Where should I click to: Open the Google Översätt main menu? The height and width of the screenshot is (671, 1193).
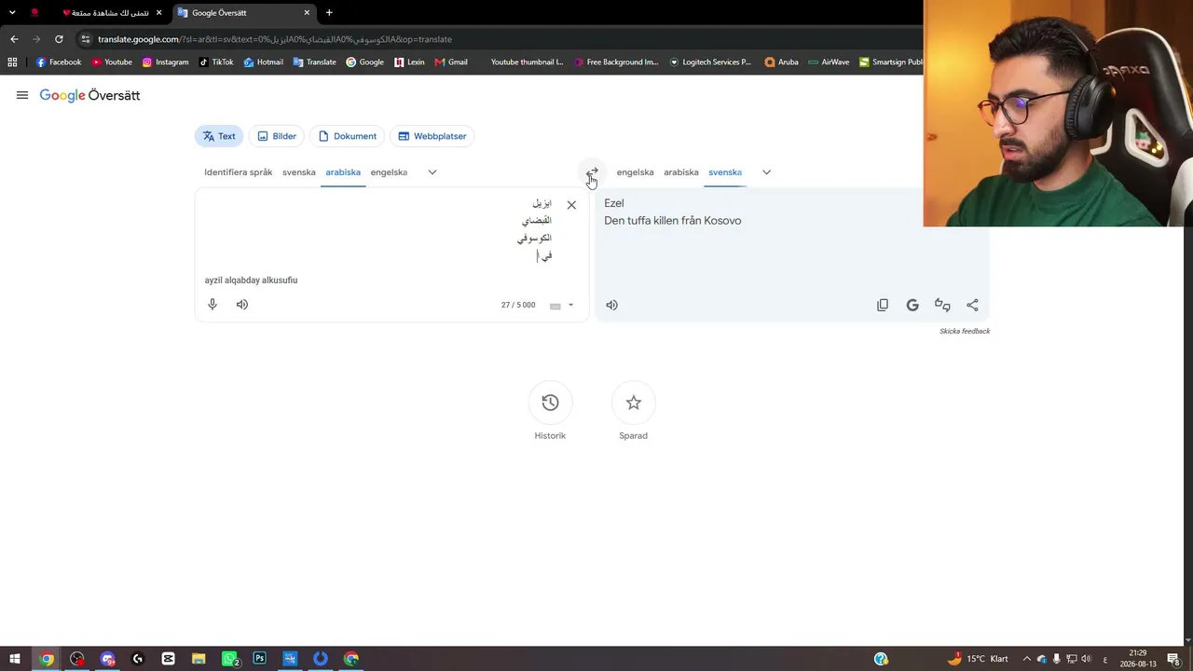(x=22, y=95)
